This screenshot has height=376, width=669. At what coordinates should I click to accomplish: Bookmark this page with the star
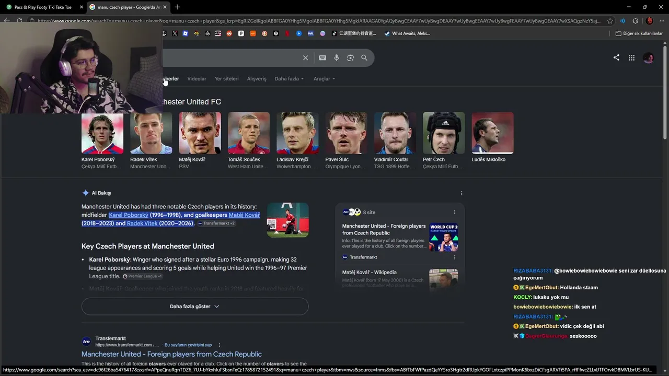(x=610, y=21)
